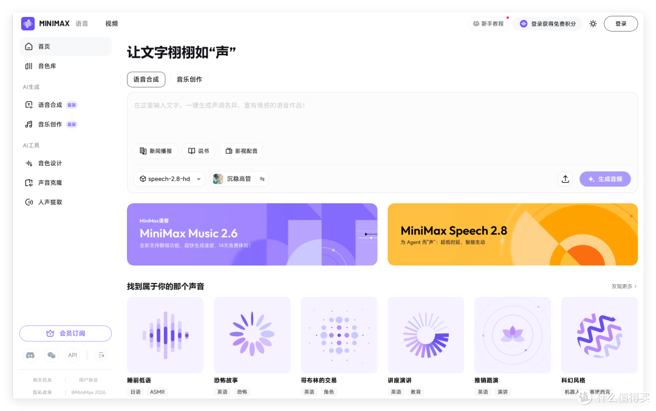Click the 生成音频 button

pos(605,179)
